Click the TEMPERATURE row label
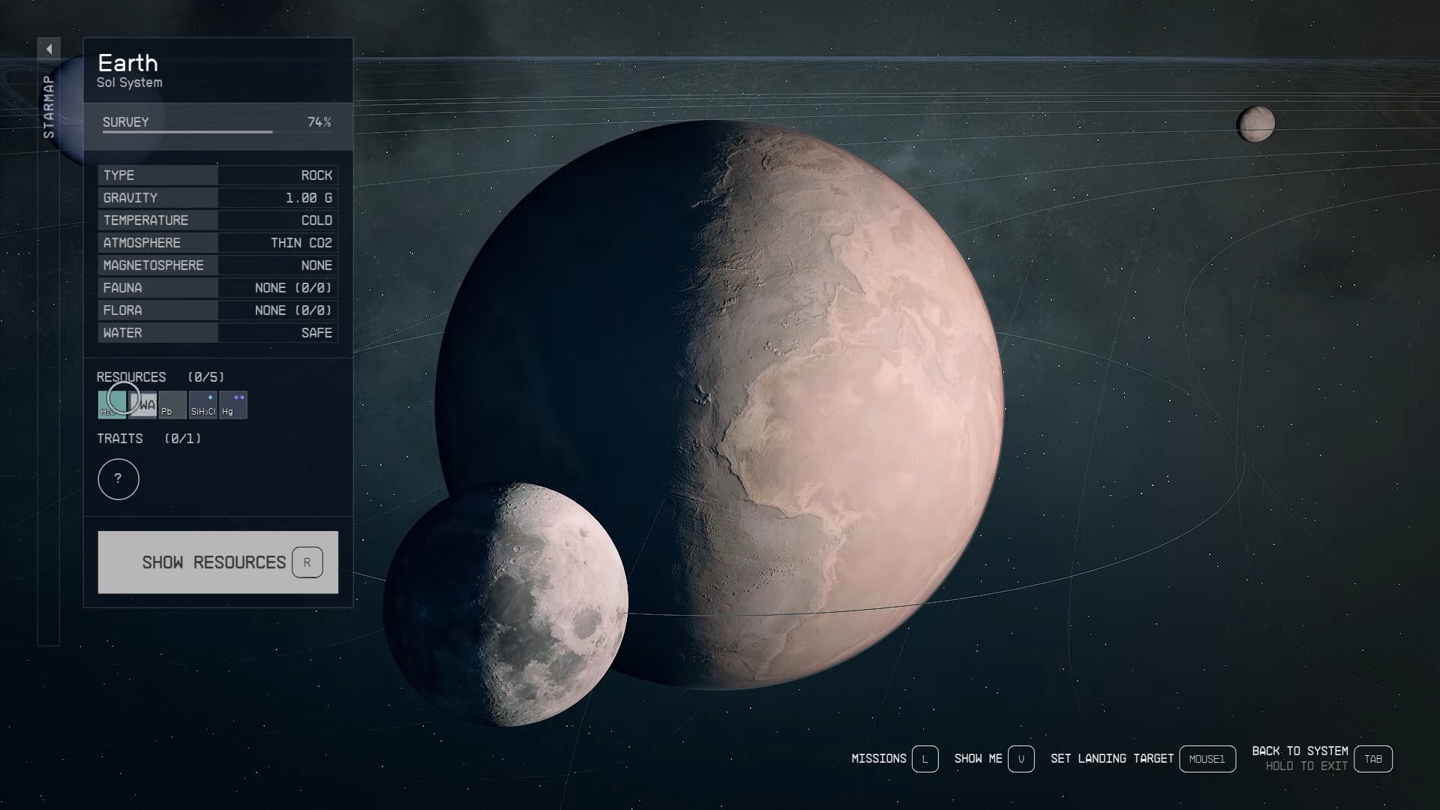The image size is (1440, 810). pyautogui.click(x=145, y=220)
